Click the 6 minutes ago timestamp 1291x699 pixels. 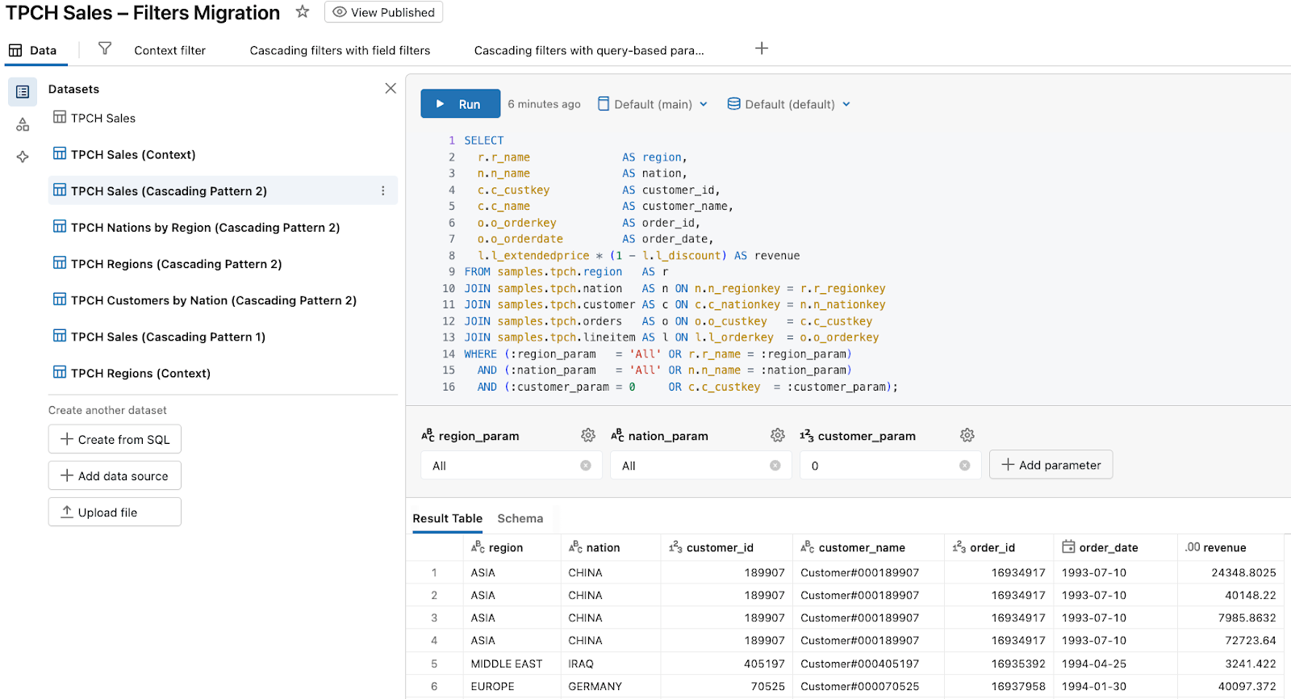click(x=545, y=104)
